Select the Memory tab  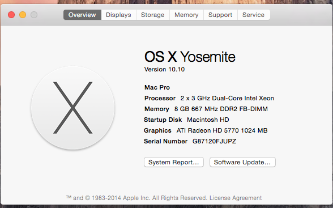186,15
